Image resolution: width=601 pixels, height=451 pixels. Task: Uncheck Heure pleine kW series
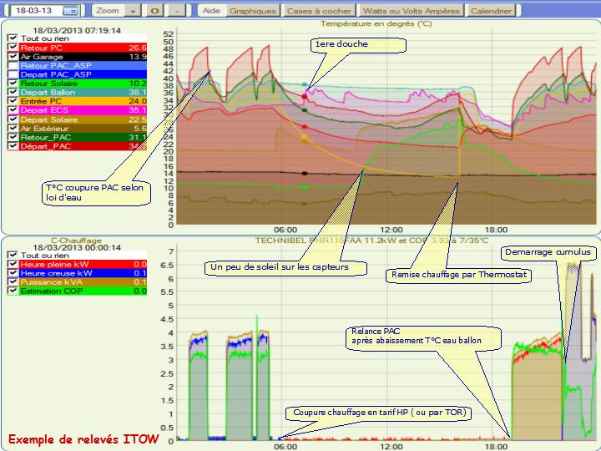click(12, 264)
